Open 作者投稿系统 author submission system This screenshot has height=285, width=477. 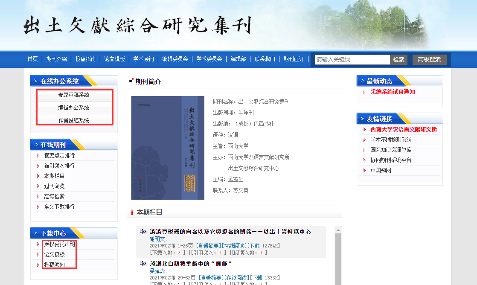[x=74, y=120]
